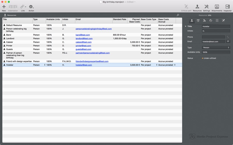Select the calendar tab in inspector
Screen dimensions: 233x145
click(x=198, y=21)
